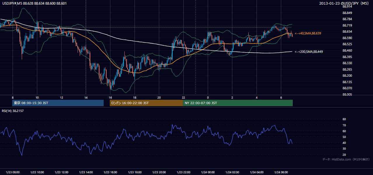
Task: Click price level 88.135 on the axis
Action: pyautogui.click(x=347, y=82)
